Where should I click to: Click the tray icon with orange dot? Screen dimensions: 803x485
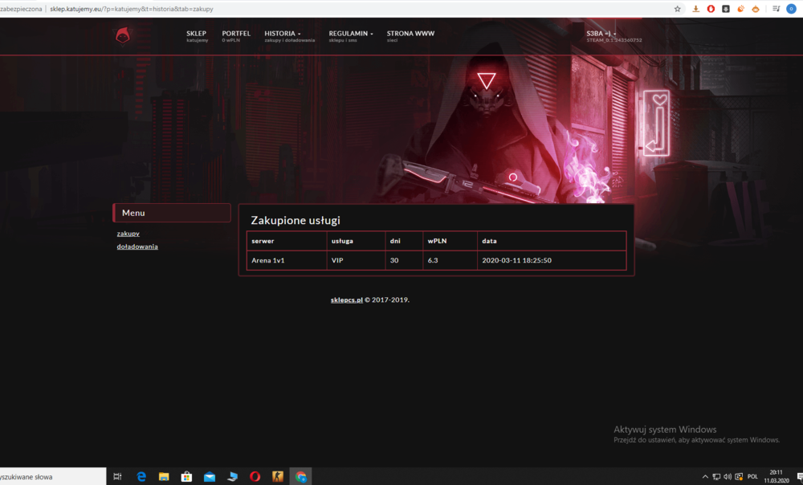point(739,477)
